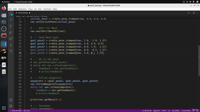Open Run and Debug view
Screen dimensions: 200x112
click(11, 32)
